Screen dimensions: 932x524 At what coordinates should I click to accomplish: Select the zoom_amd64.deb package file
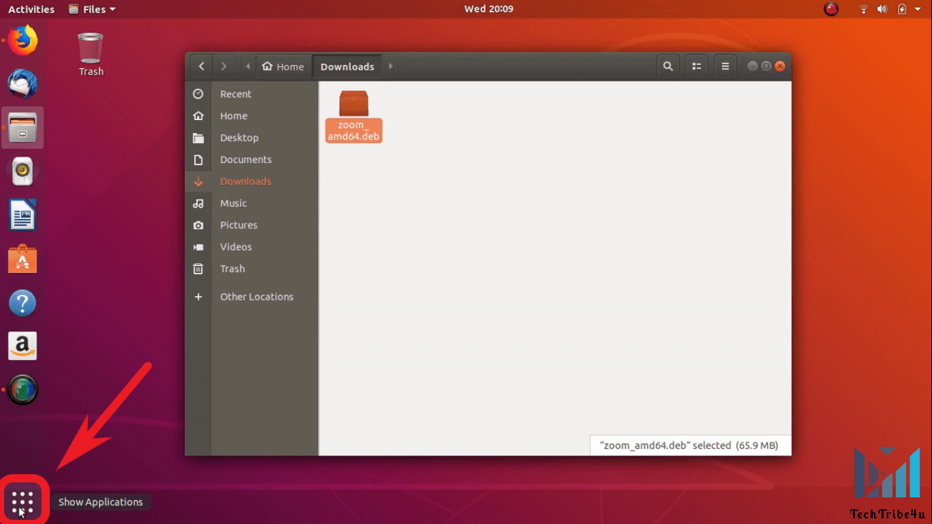[353, 116]
